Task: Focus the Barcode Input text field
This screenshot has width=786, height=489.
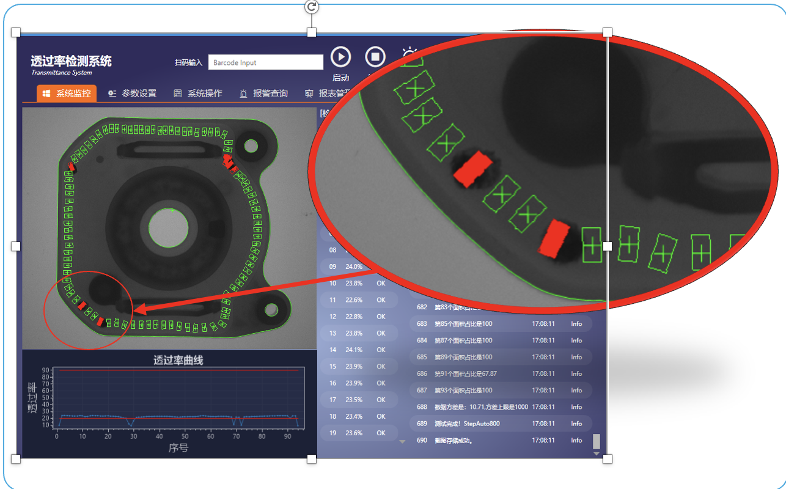Action: tap(265, 62)
